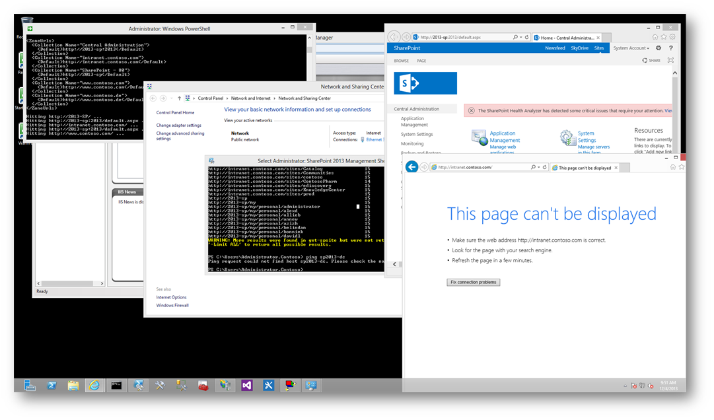
Task: Refresh the intranet.contoso.com page
Action: [x=544, y=168]
